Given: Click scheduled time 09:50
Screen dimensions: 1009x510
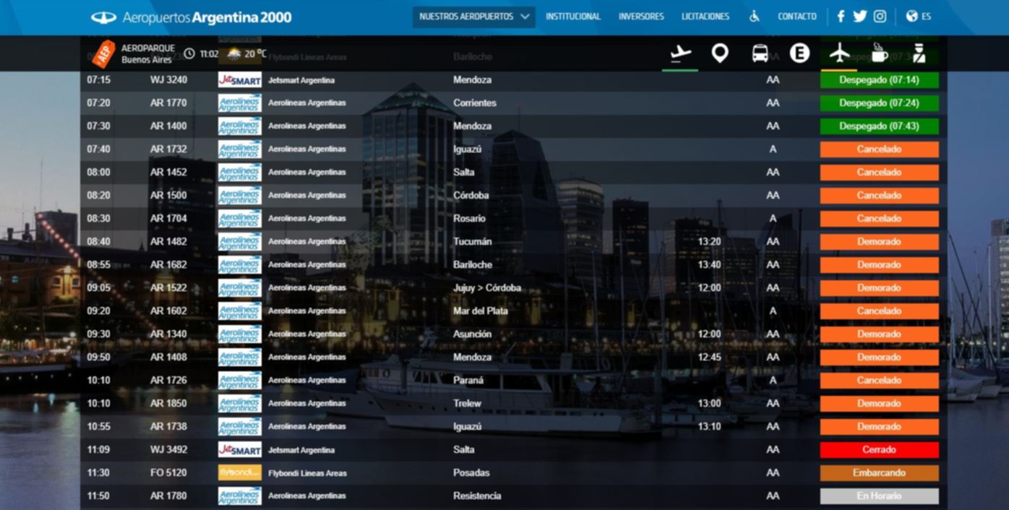Looking at the screenshot, I should [98, 357].
